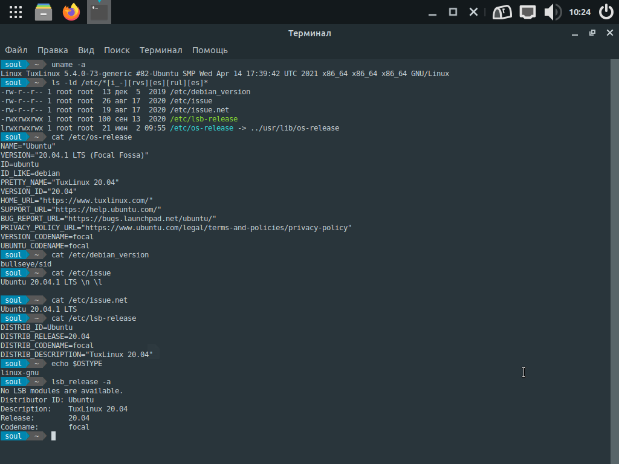Click the terminal cursor at the last prompt
This screenshot has width=619, height=464.
pos(53,436)
